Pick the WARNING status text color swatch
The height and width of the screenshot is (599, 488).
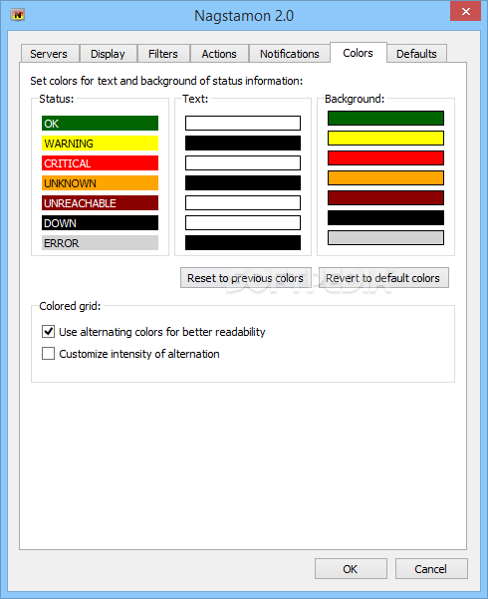pos(243,143)
